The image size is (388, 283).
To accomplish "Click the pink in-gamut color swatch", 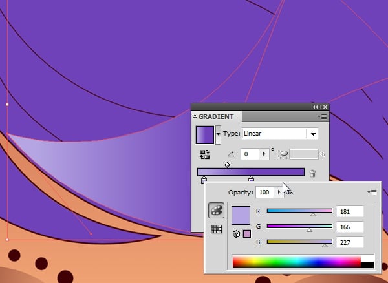I will pyautogui.click(x=246, y=234).
